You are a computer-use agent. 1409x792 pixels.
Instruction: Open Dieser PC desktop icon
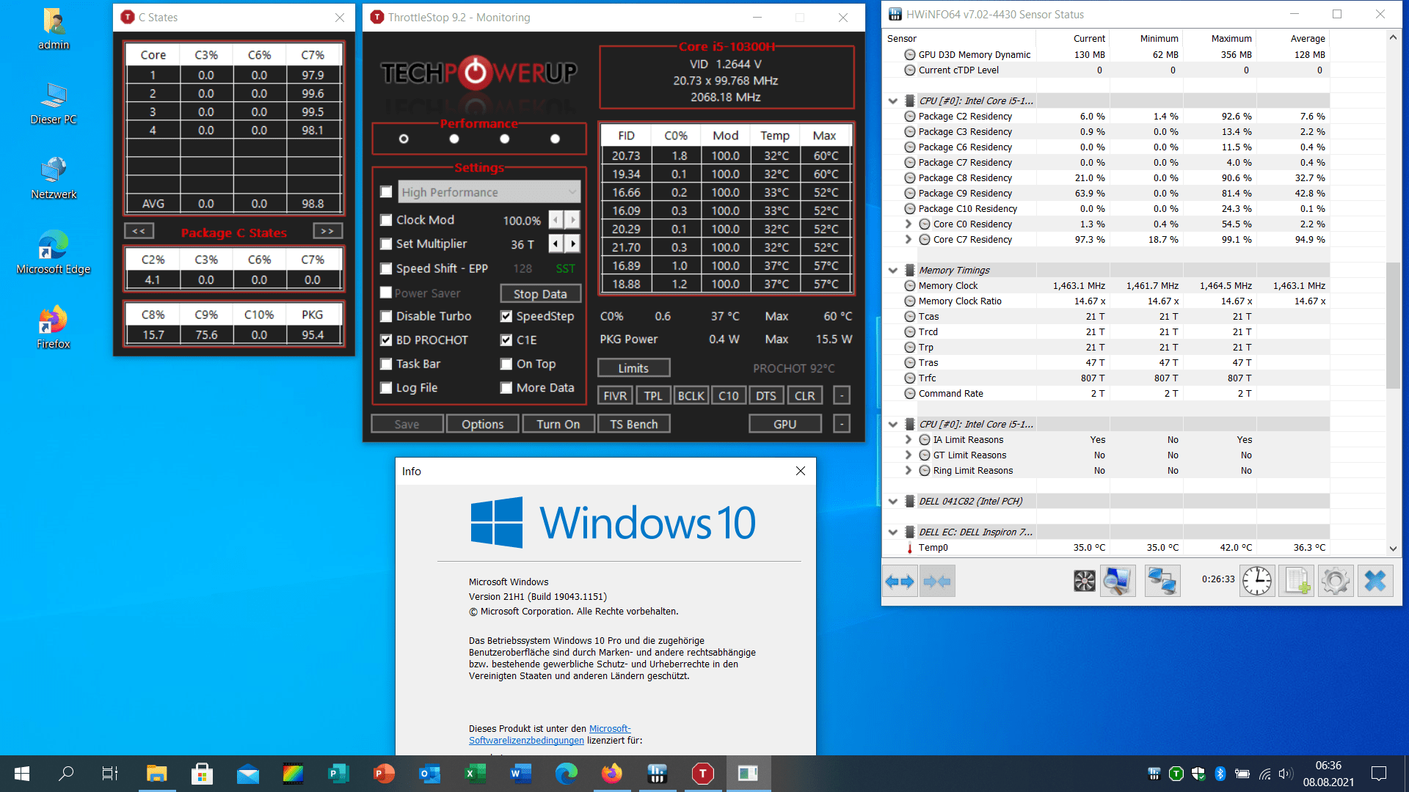coord(54,103)
